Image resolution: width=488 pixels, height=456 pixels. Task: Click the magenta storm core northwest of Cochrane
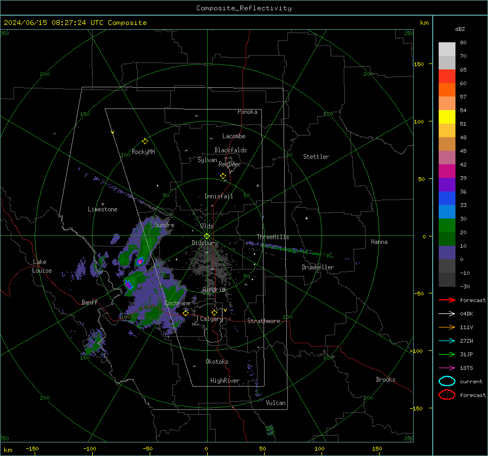[128, 284]
